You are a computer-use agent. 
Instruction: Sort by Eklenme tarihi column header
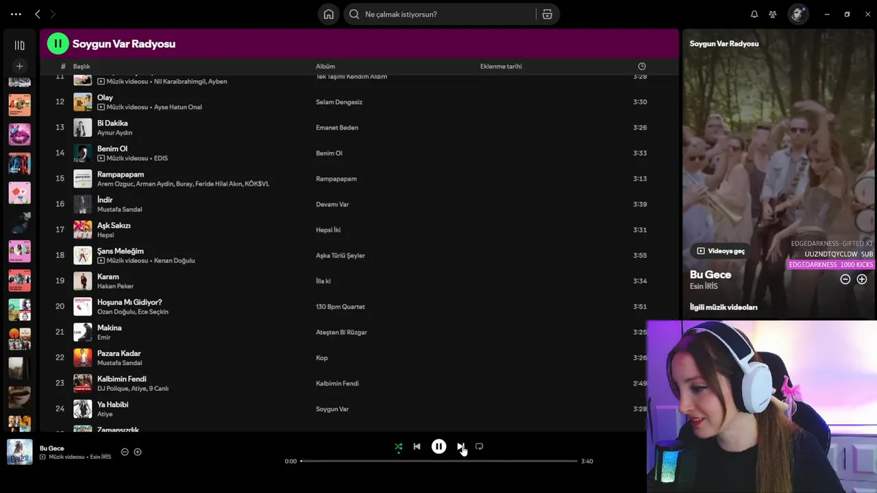(x=501, y=66)
